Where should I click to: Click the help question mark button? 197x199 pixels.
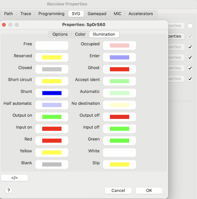[x=9, y=191]
